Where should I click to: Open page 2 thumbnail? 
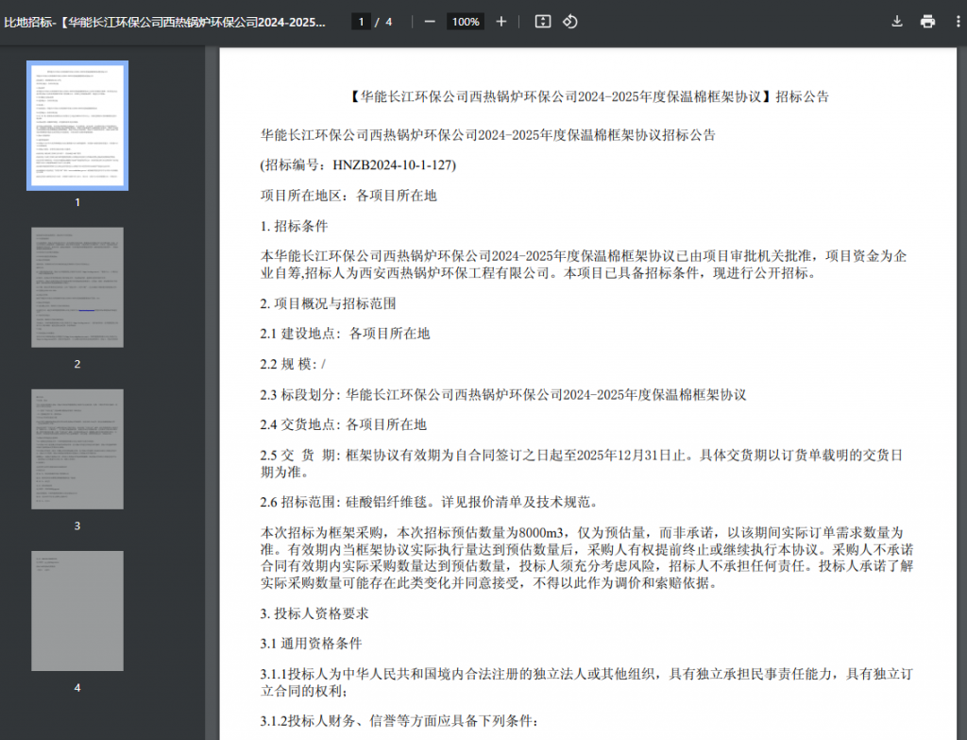77,287
